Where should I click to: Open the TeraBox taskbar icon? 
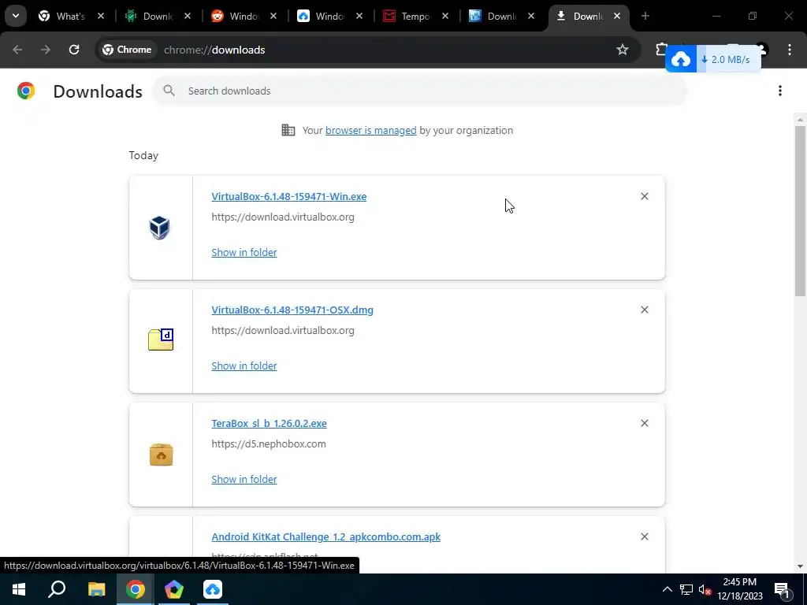tap(213, 589)
